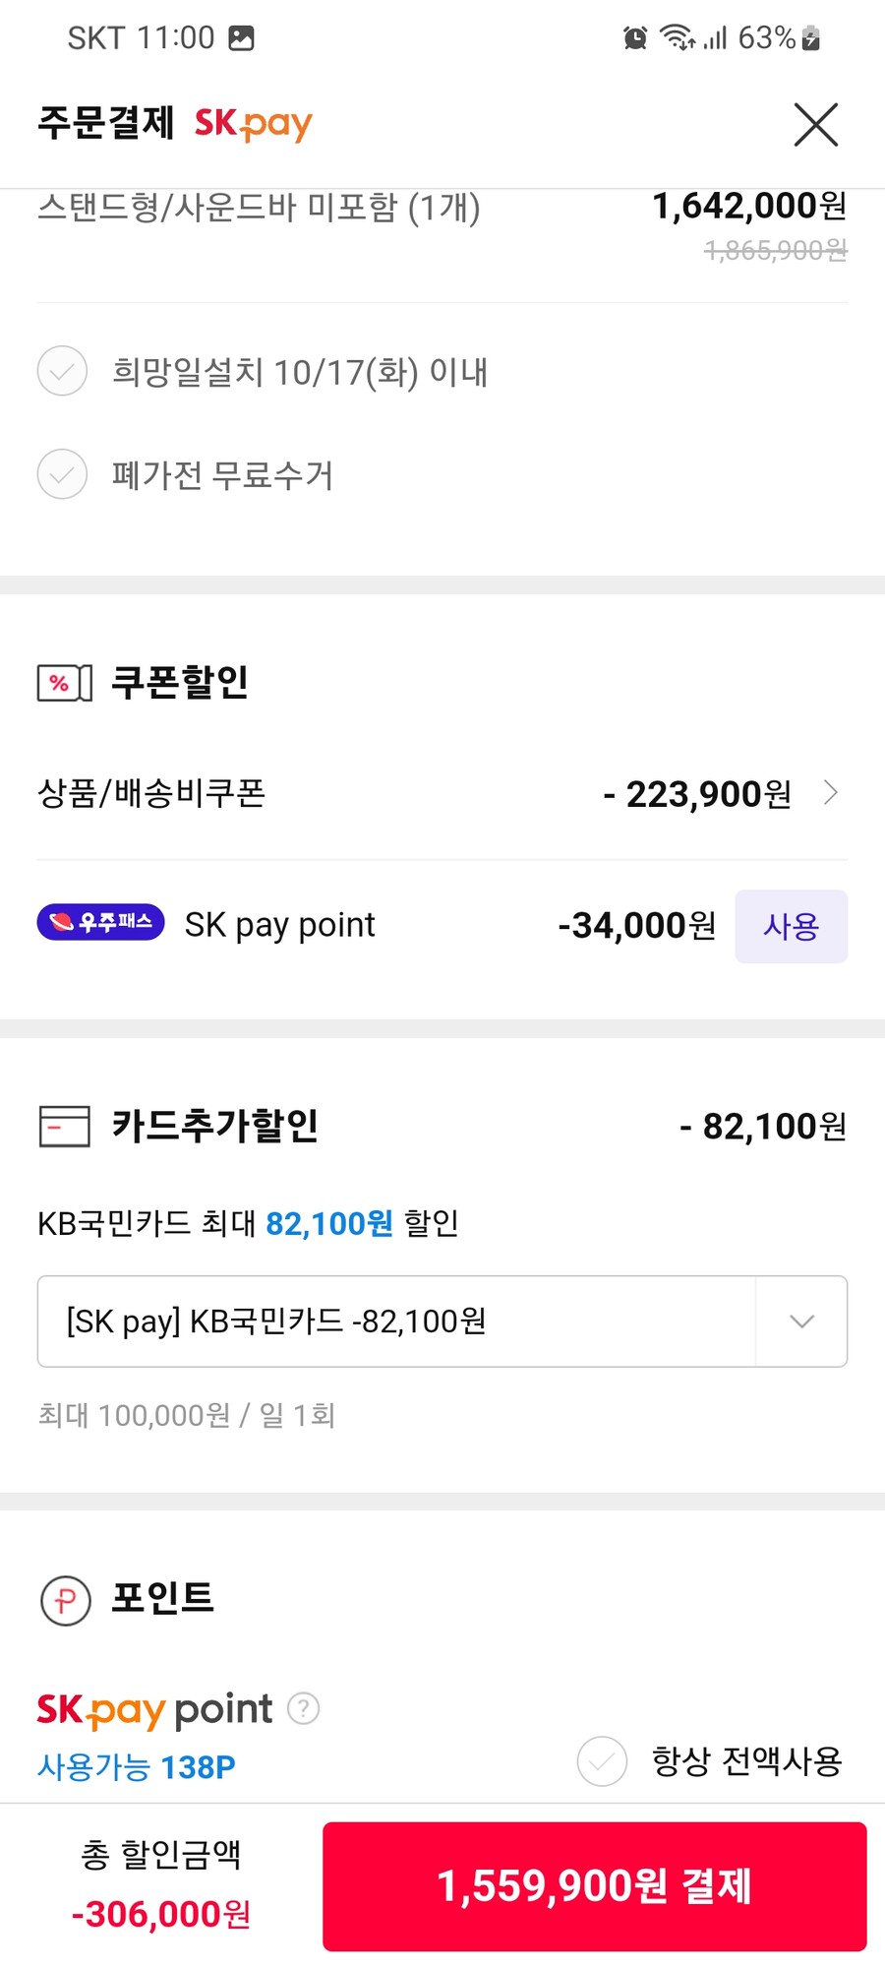This screenshot has height=1968, width=885.
Task: Enable 항상 전액사용 checkbox
Action: tap(602, 1760)
